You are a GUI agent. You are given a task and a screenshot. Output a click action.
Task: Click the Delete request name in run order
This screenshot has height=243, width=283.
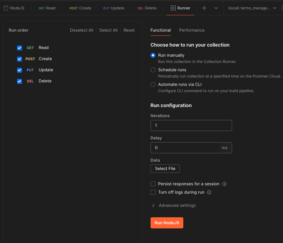pyautogui.click(x=45, y=81)
